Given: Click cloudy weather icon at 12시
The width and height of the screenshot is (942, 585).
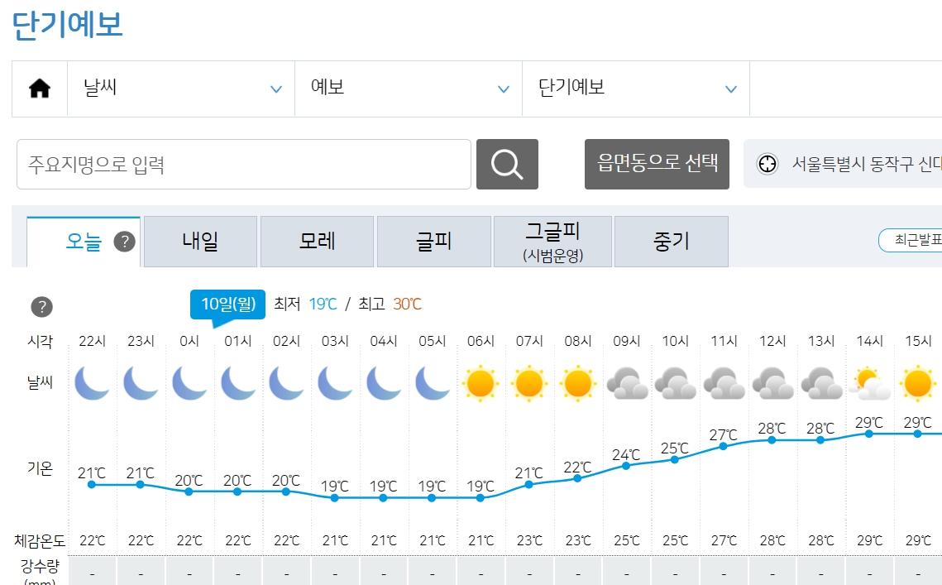Looking at the screenshot, I should [x=772, y=384].
